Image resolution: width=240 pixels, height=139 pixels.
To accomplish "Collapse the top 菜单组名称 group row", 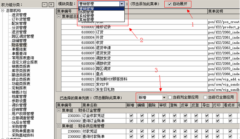I will tap(59, 16).
